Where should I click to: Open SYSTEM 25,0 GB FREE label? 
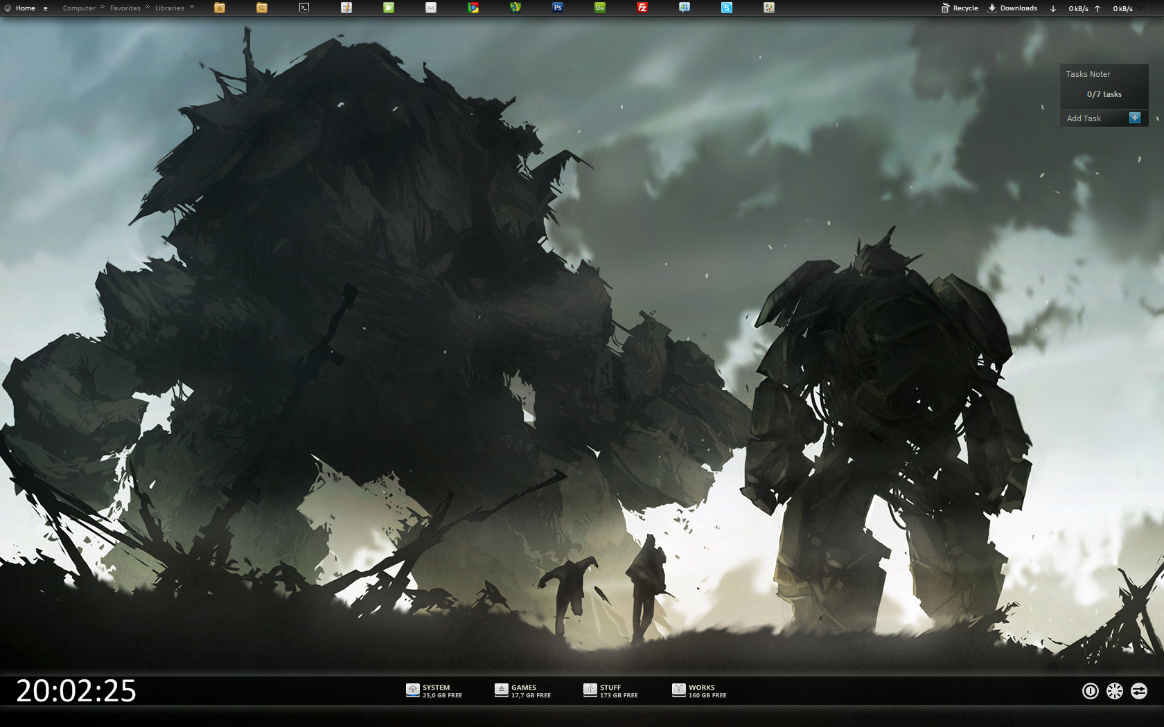coord(442,692)
